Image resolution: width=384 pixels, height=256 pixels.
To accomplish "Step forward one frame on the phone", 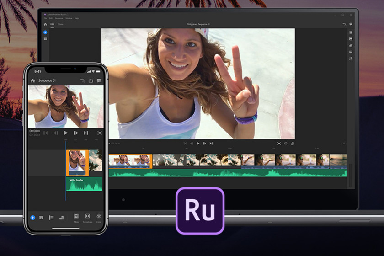I will 76,133.
